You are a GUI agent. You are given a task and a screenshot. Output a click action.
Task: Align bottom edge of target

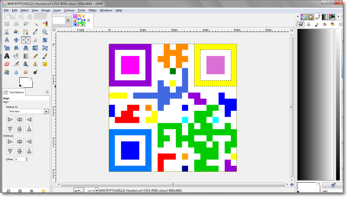pos(29,129)
